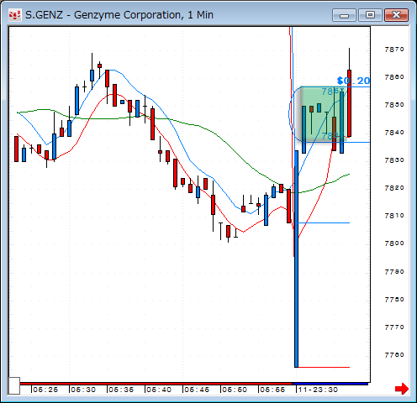417x403 pixels.
Task: Click the 7840 price axis label
Action: point(394,133)
